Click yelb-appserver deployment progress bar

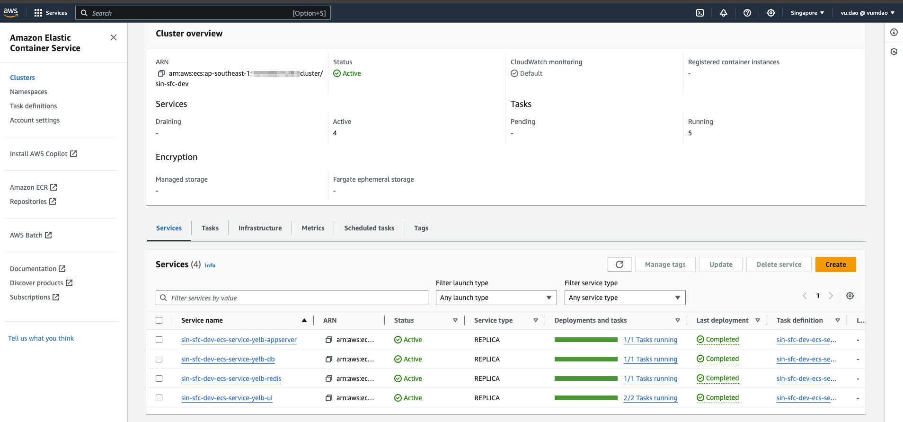586,340
